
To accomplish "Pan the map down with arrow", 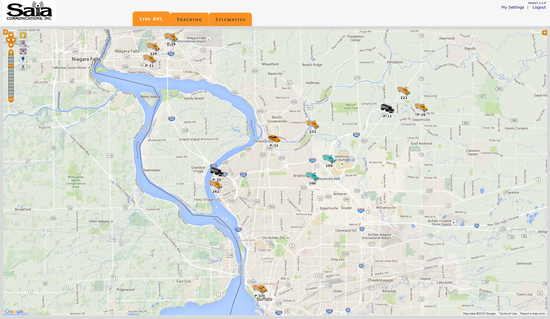I will point(11,45).
